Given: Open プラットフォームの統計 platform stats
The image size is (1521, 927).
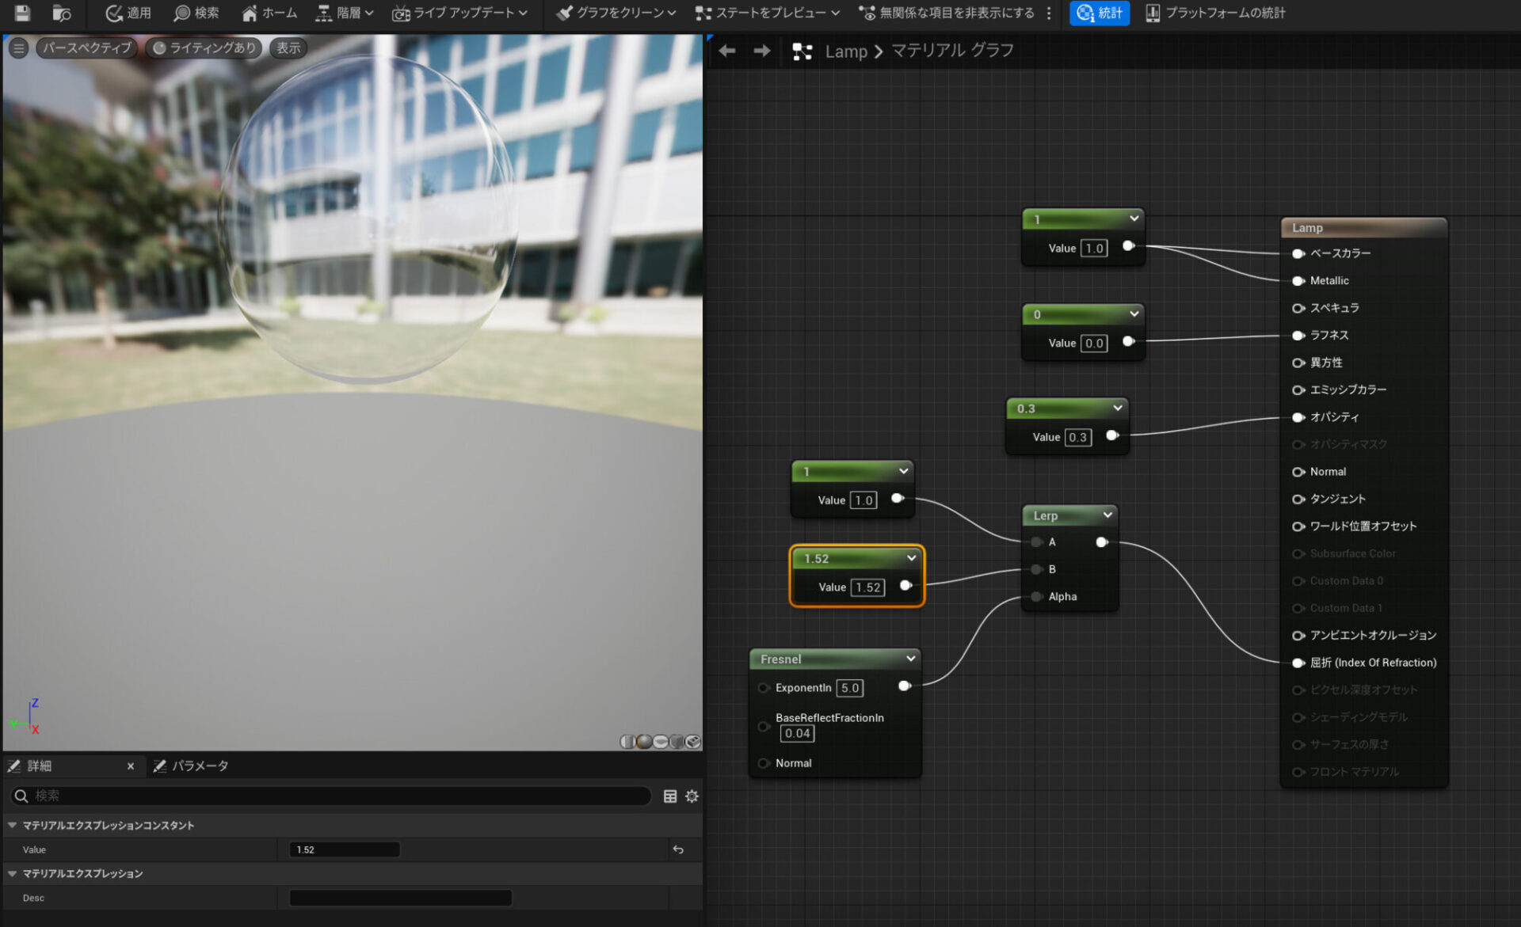Looking at the screenshot, I should click(1215, 13).
